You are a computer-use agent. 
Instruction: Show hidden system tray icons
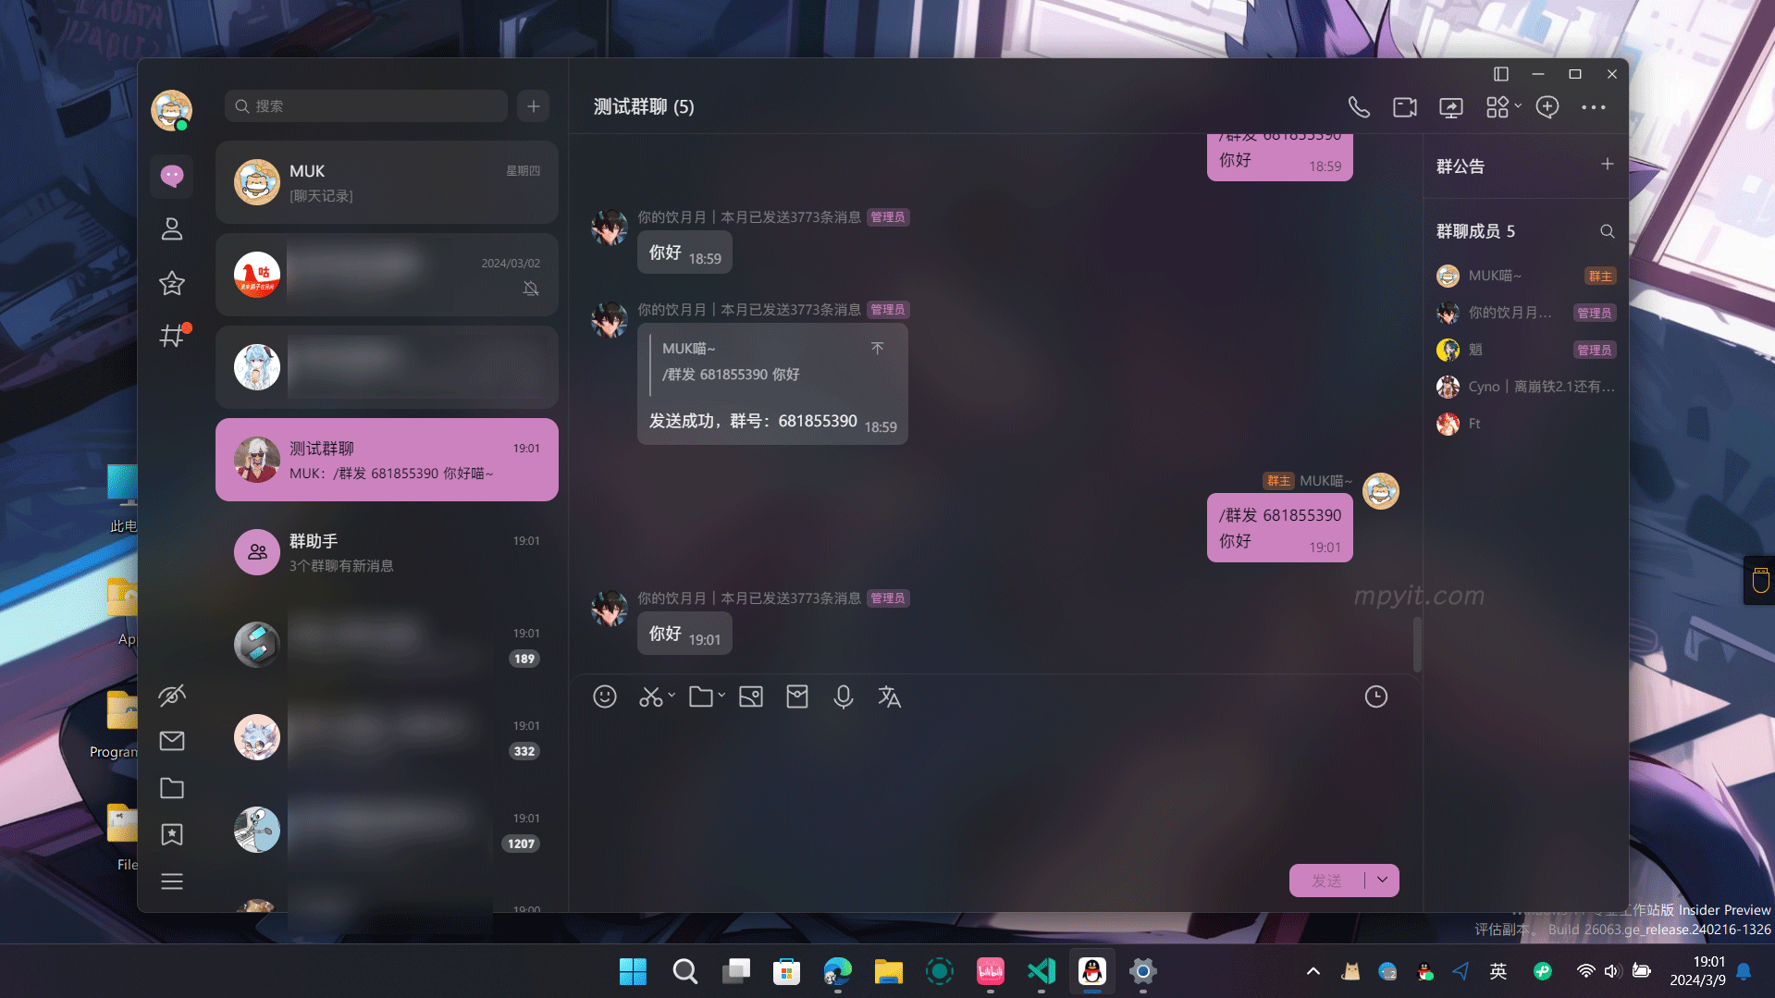[1313, 971]
